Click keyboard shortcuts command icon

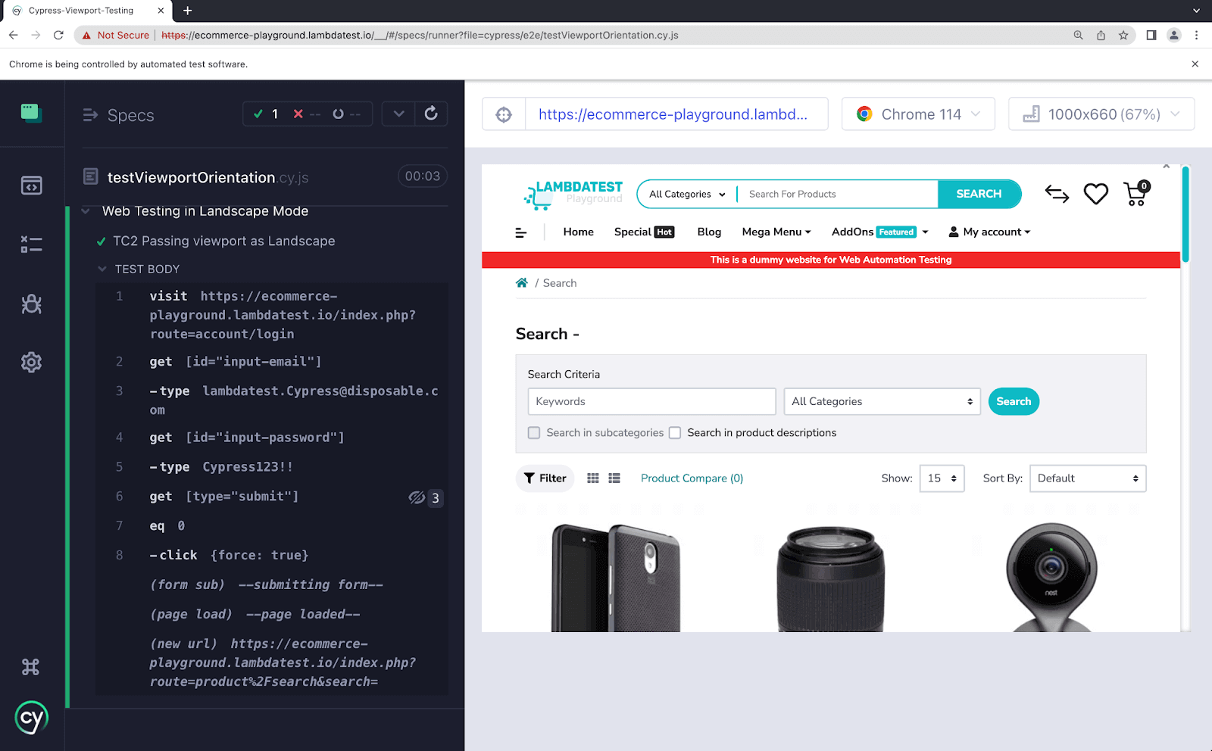[31, 667]
